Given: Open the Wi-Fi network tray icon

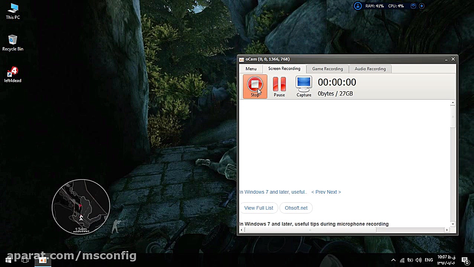Looking at the screenshot, I should pos(402,260).
